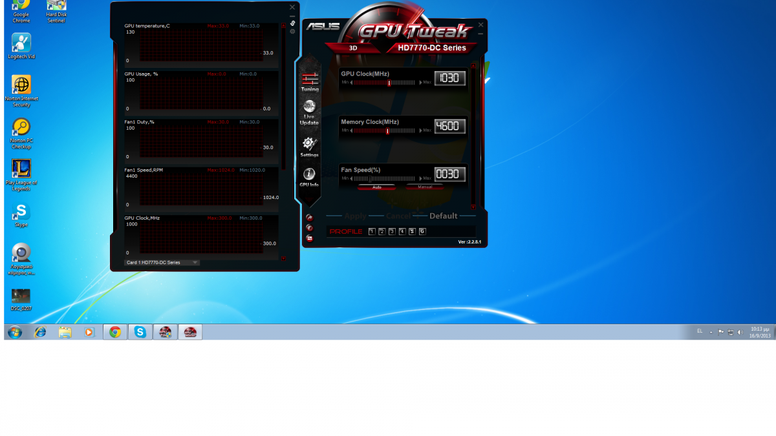Open Live Update in GPU Tweak
Viewport: 776px width, 436px height.
pyautogui.click(x=309, y=112)
